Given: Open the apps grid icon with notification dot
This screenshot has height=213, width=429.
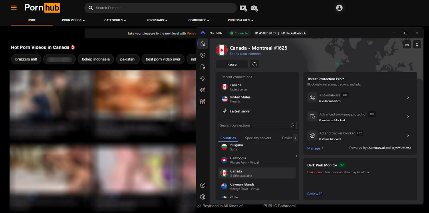Looking at the screenshot, I should point(203,101).
